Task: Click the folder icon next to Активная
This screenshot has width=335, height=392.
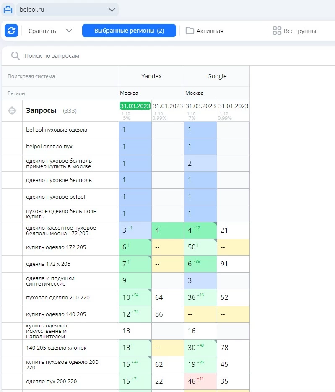Action: (x=190, y=31)
